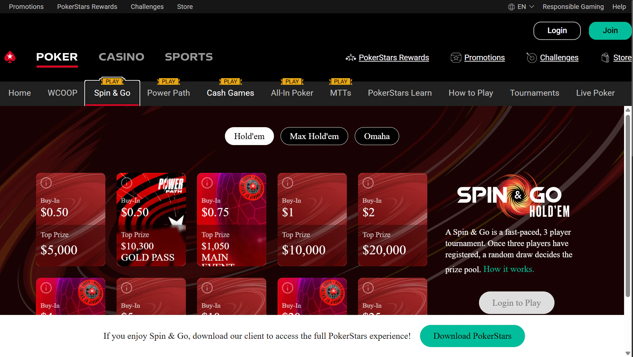The height and width of the screenshot is (357, 633).
Task: Open the Cash Games nav tab
Action: coord(231,93)
